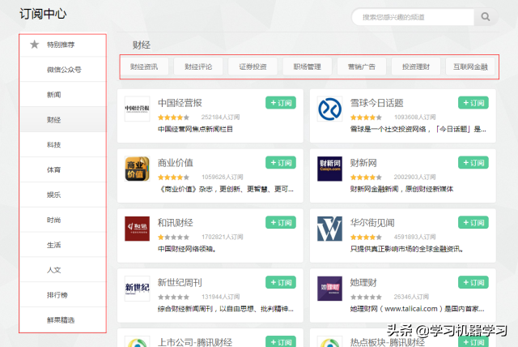Open the 新世纪周刊 logo icon
Image resolution: width=518 pixels, height=347 pixels.
click(137, 289)
